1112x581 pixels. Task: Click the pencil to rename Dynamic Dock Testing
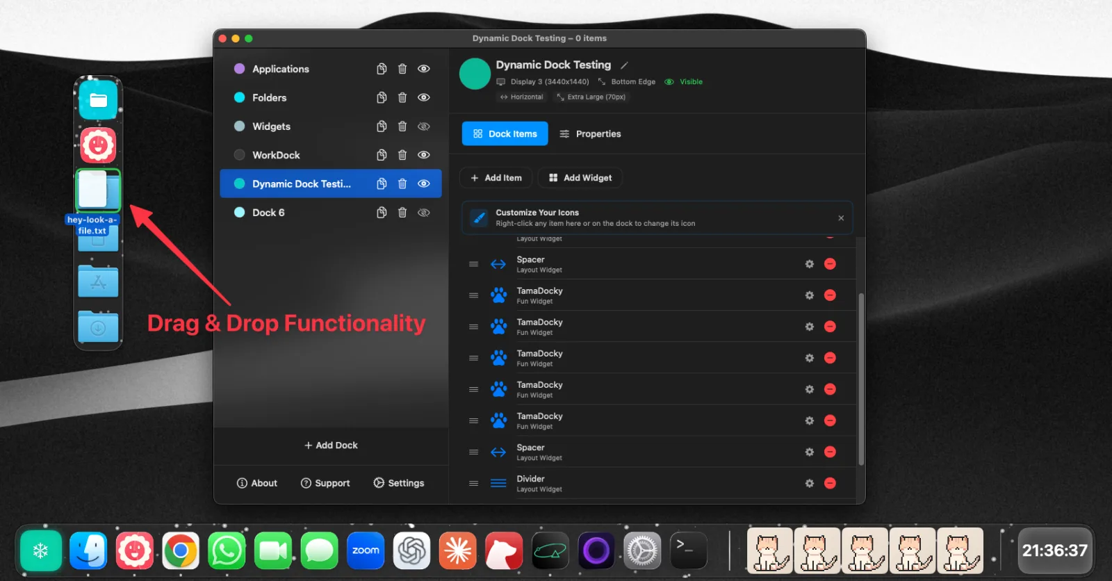(624, 65)
